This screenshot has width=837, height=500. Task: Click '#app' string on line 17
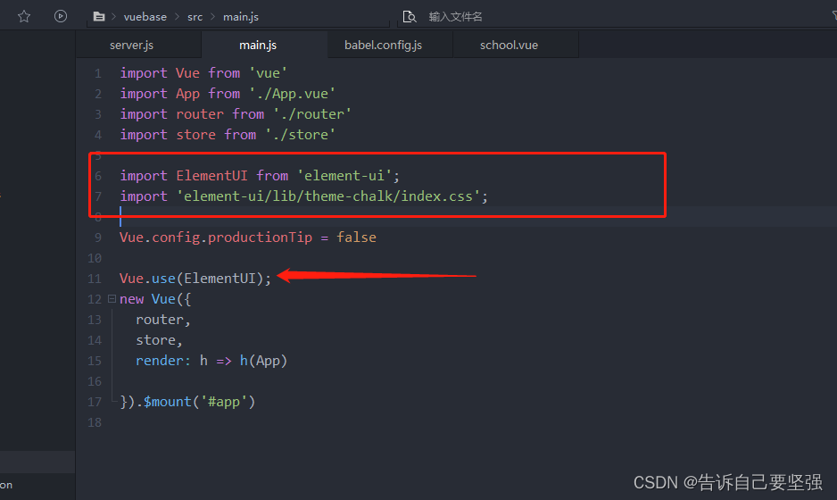(x=224, y=402)
